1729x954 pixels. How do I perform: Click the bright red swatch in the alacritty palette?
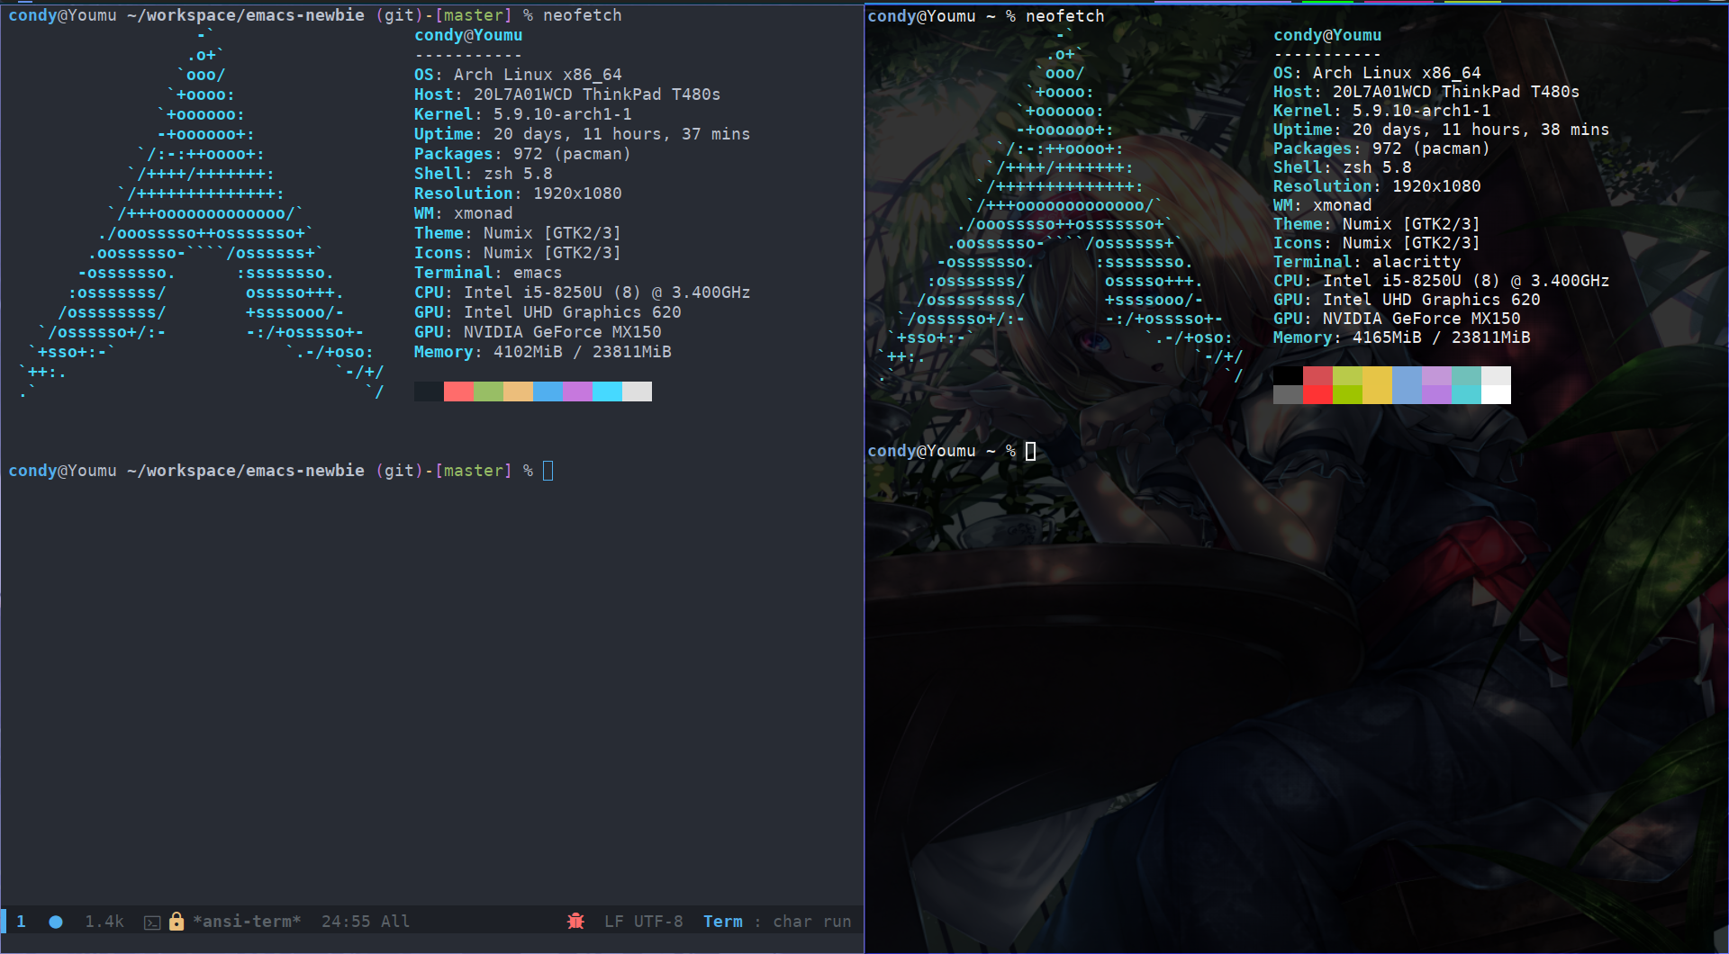tap(1317, 395)
